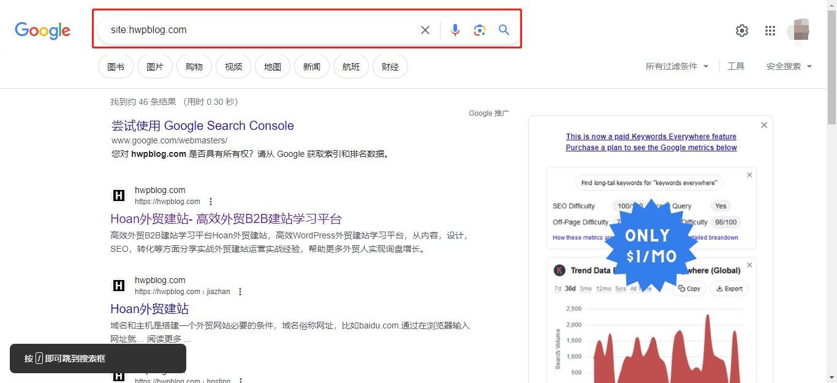Select the 视频 filter chip
This screenshot has height=383, width=837.
(x=233, y=67)
